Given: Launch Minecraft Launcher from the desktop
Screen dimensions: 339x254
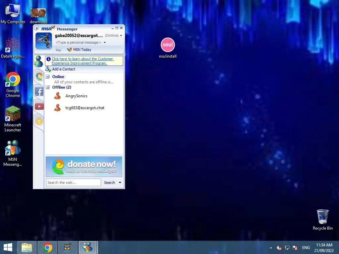Looking at the screenshot, I should pos(13,119).
